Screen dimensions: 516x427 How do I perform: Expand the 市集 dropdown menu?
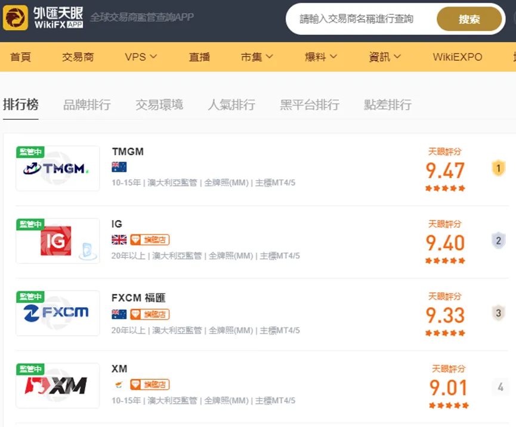pos(257,57)
